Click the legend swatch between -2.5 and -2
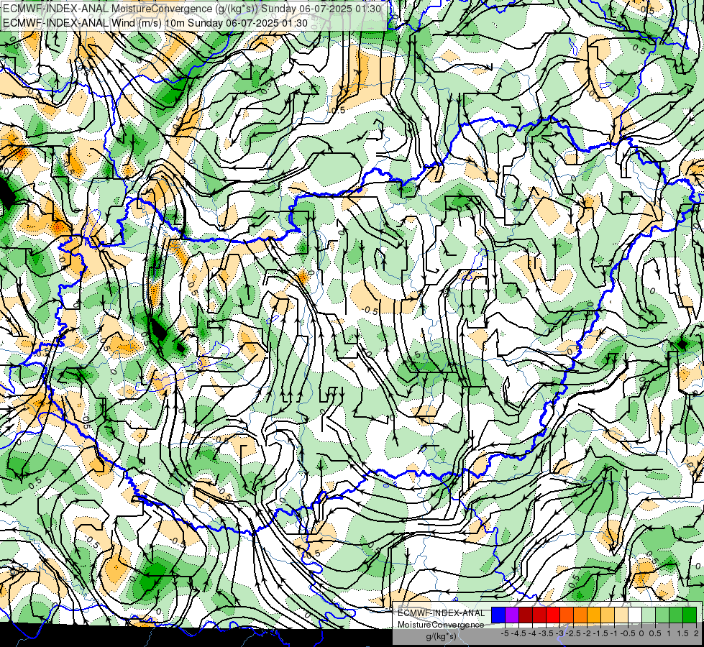The height and width of the screenshot is (647, 704). click(x=580, y=615)
